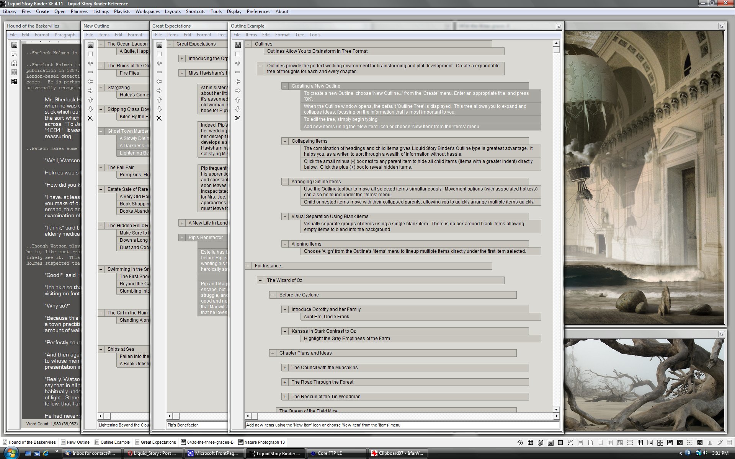Expand 'A New Life In London' item
The height and width of the screenshot is (459, 735).
[x=182, y=223]
